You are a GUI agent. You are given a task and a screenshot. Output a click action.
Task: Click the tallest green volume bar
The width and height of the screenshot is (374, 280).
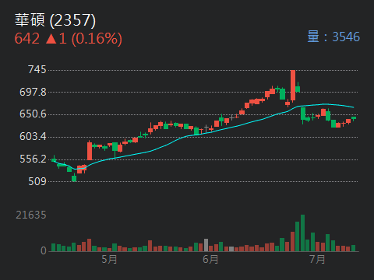[302, 233]
